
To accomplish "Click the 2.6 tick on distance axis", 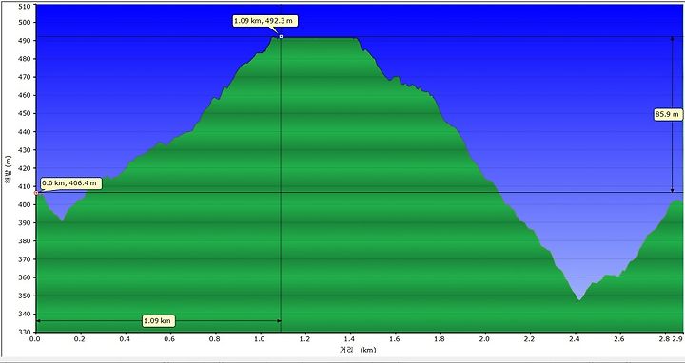I will (619, 339).
